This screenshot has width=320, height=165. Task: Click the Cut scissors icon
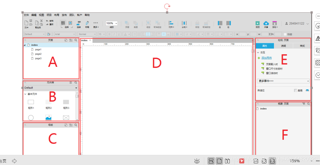pyautogui.click(x=41, y=21)
